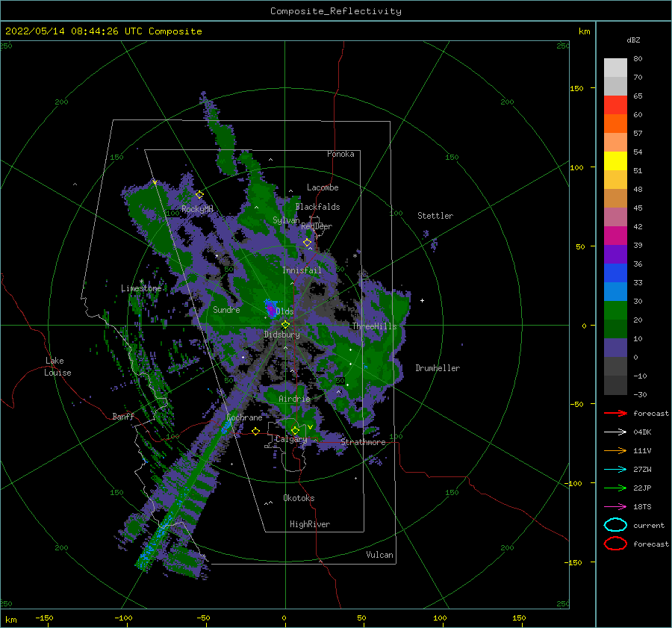Image resolution: width=672 pixels, height=628 pixels.
Task: Click the red forecast arrow in legend
Action: point(615,413)
